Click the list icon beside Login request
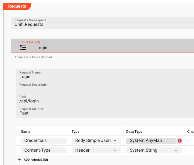194x165 pixels. tap(23, 48)
